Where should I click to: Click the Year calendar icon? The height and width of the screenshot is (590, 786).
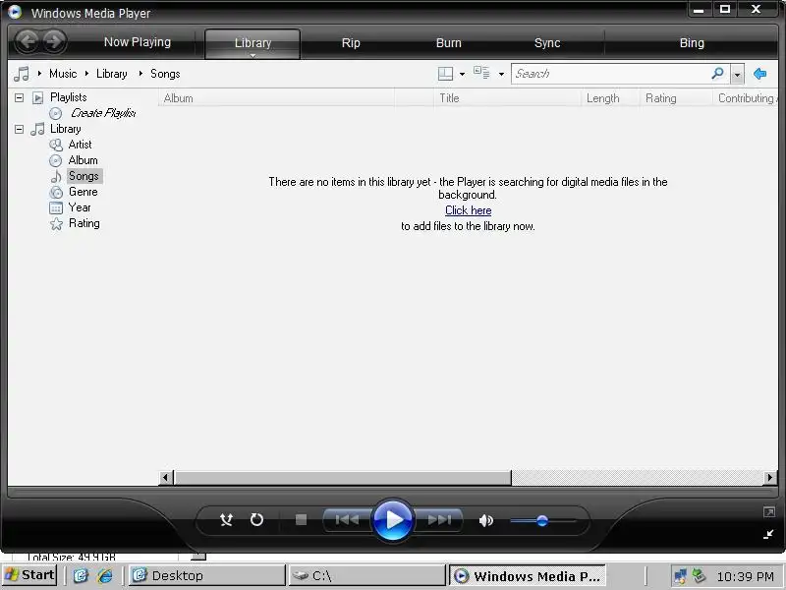pyautogui.click(x=56, y=207)
